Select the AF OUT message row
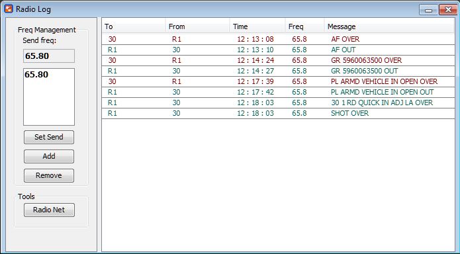460x254 pixels. (278, 50)
